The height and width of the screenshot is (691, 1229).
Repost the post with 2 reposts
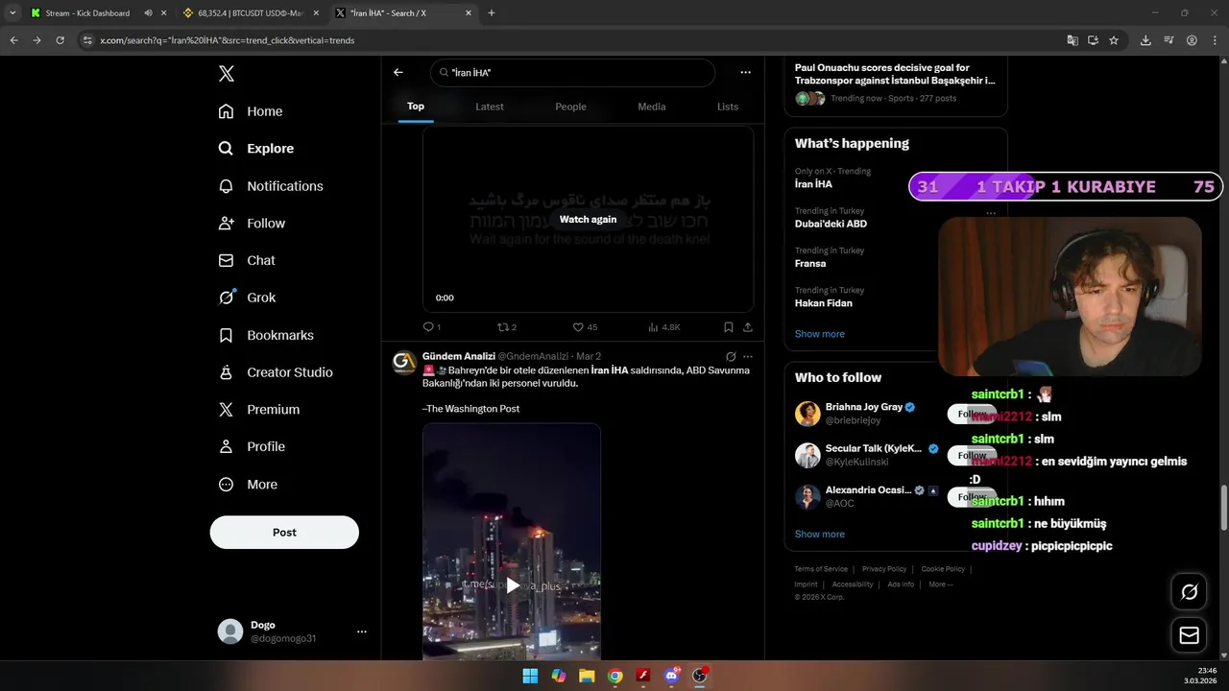(x=506, y=327)
